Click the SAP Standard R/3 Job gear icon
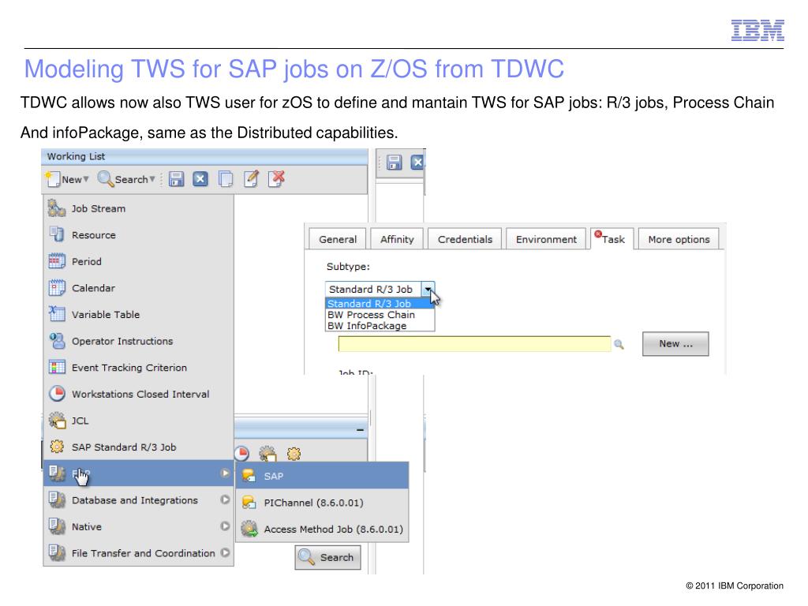 click(x=57, y=447)
